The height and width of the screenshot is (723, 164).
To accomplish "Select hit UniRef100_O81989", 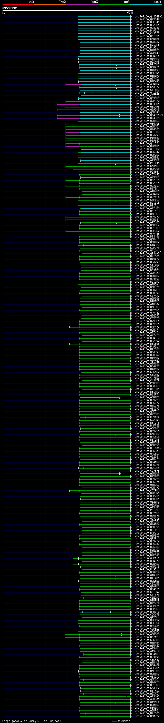I will (147, 685).
